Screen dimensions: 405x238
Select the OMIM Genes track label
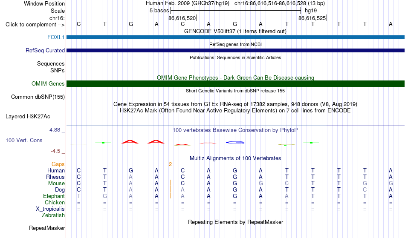[x=48, y=83]
